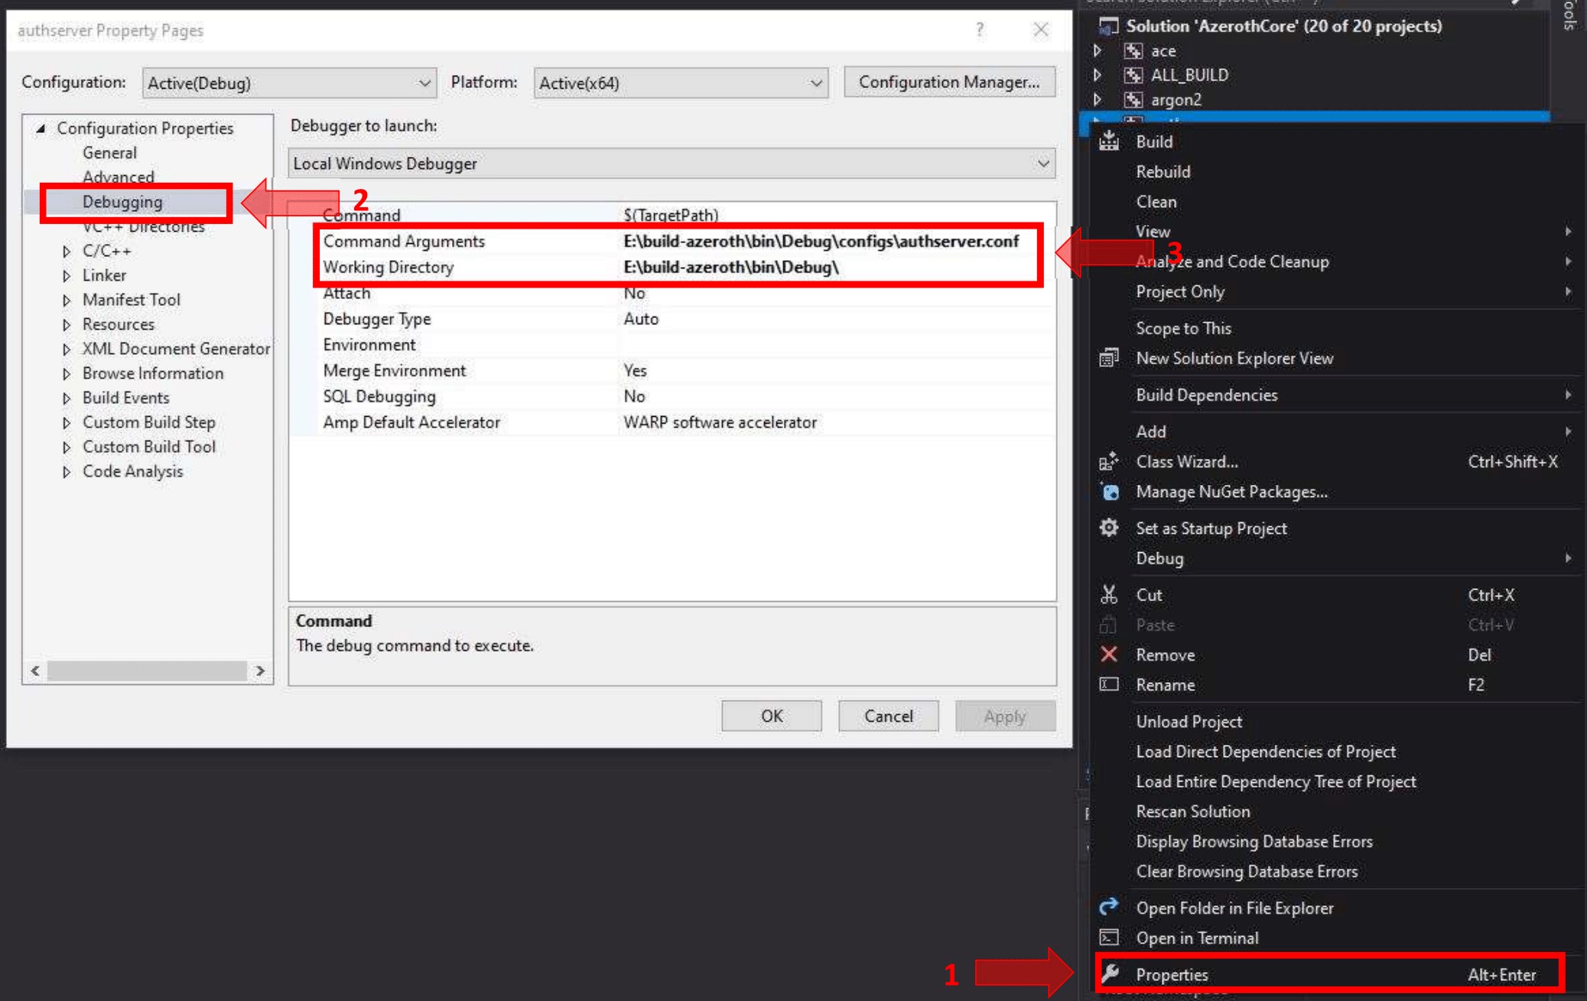Viewport: 1587px width, 1001px height.
Task: Click the Properties wrench icon
Action: (x=1111, y=973)
